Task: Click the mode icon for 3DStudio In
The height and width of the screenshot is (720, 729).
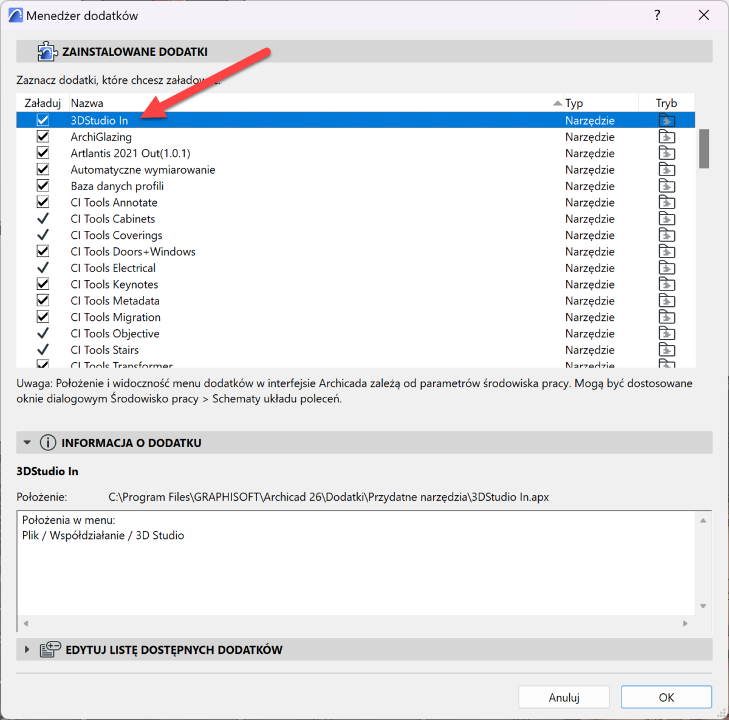Action: point(666,120)
